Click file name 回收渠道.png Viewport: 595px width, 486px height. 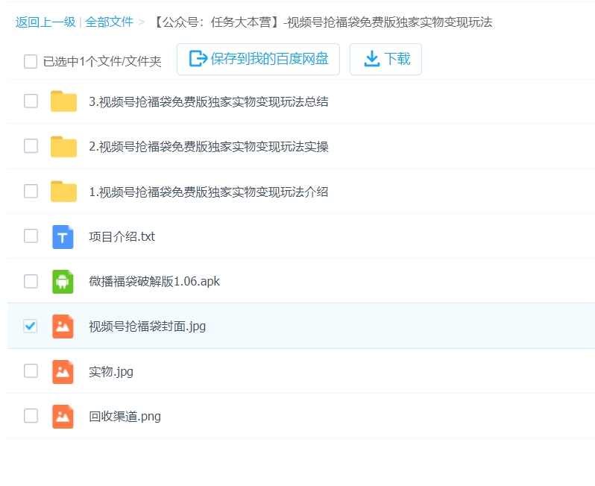125,416
